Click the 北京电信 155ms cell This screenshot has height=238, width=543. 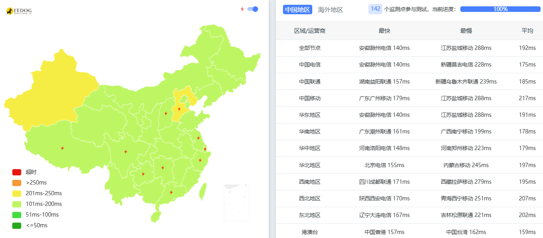[x=384, y=165]
